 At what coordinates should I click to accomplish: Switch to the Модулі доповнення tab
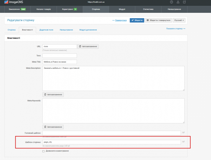coord(88,30)
